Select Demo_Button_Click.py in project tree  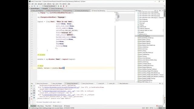[145, 40]
